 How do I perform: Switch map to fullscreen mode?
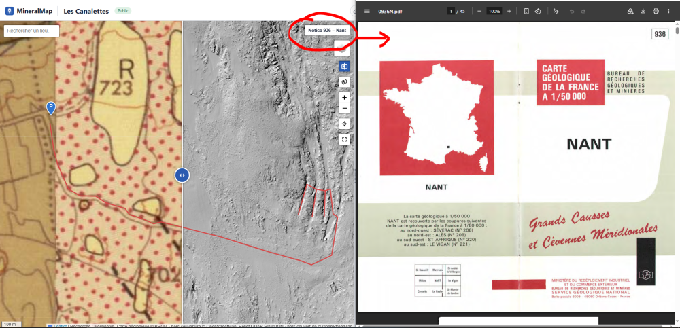344,139
